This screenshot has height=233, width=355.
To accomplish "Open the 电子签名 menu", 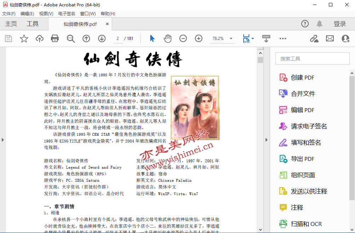I will coord(66,14).
